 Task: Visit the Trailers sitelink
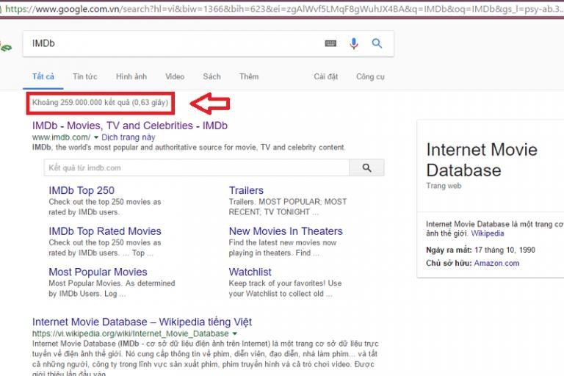(246, 190)
